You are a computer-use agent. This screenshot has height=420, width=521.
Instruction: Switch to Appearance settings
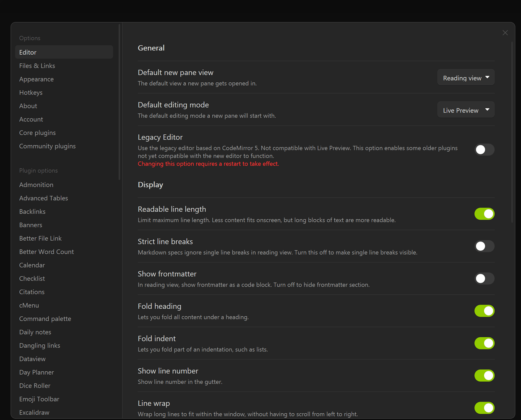coord(36,79)
